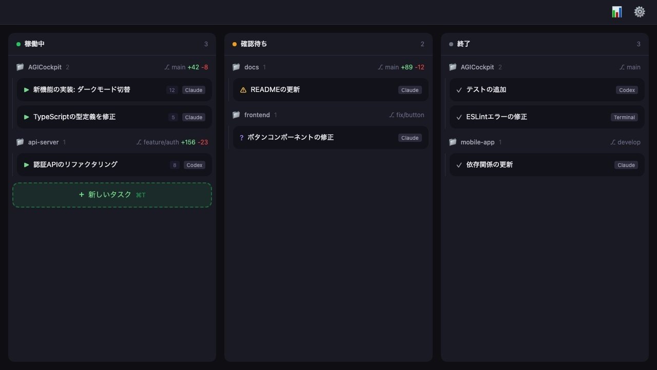
Task: Open settings via the gear icon
Action: (x=639, y=12)
